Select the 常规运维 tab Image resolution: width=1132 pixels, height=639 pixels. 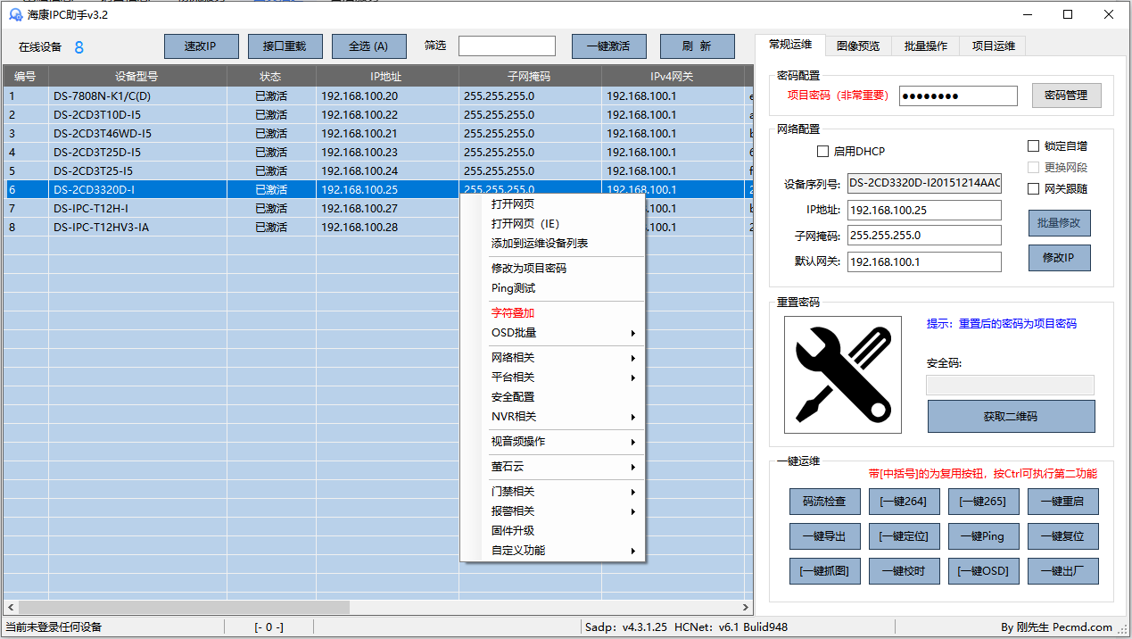tap(790, 45)
